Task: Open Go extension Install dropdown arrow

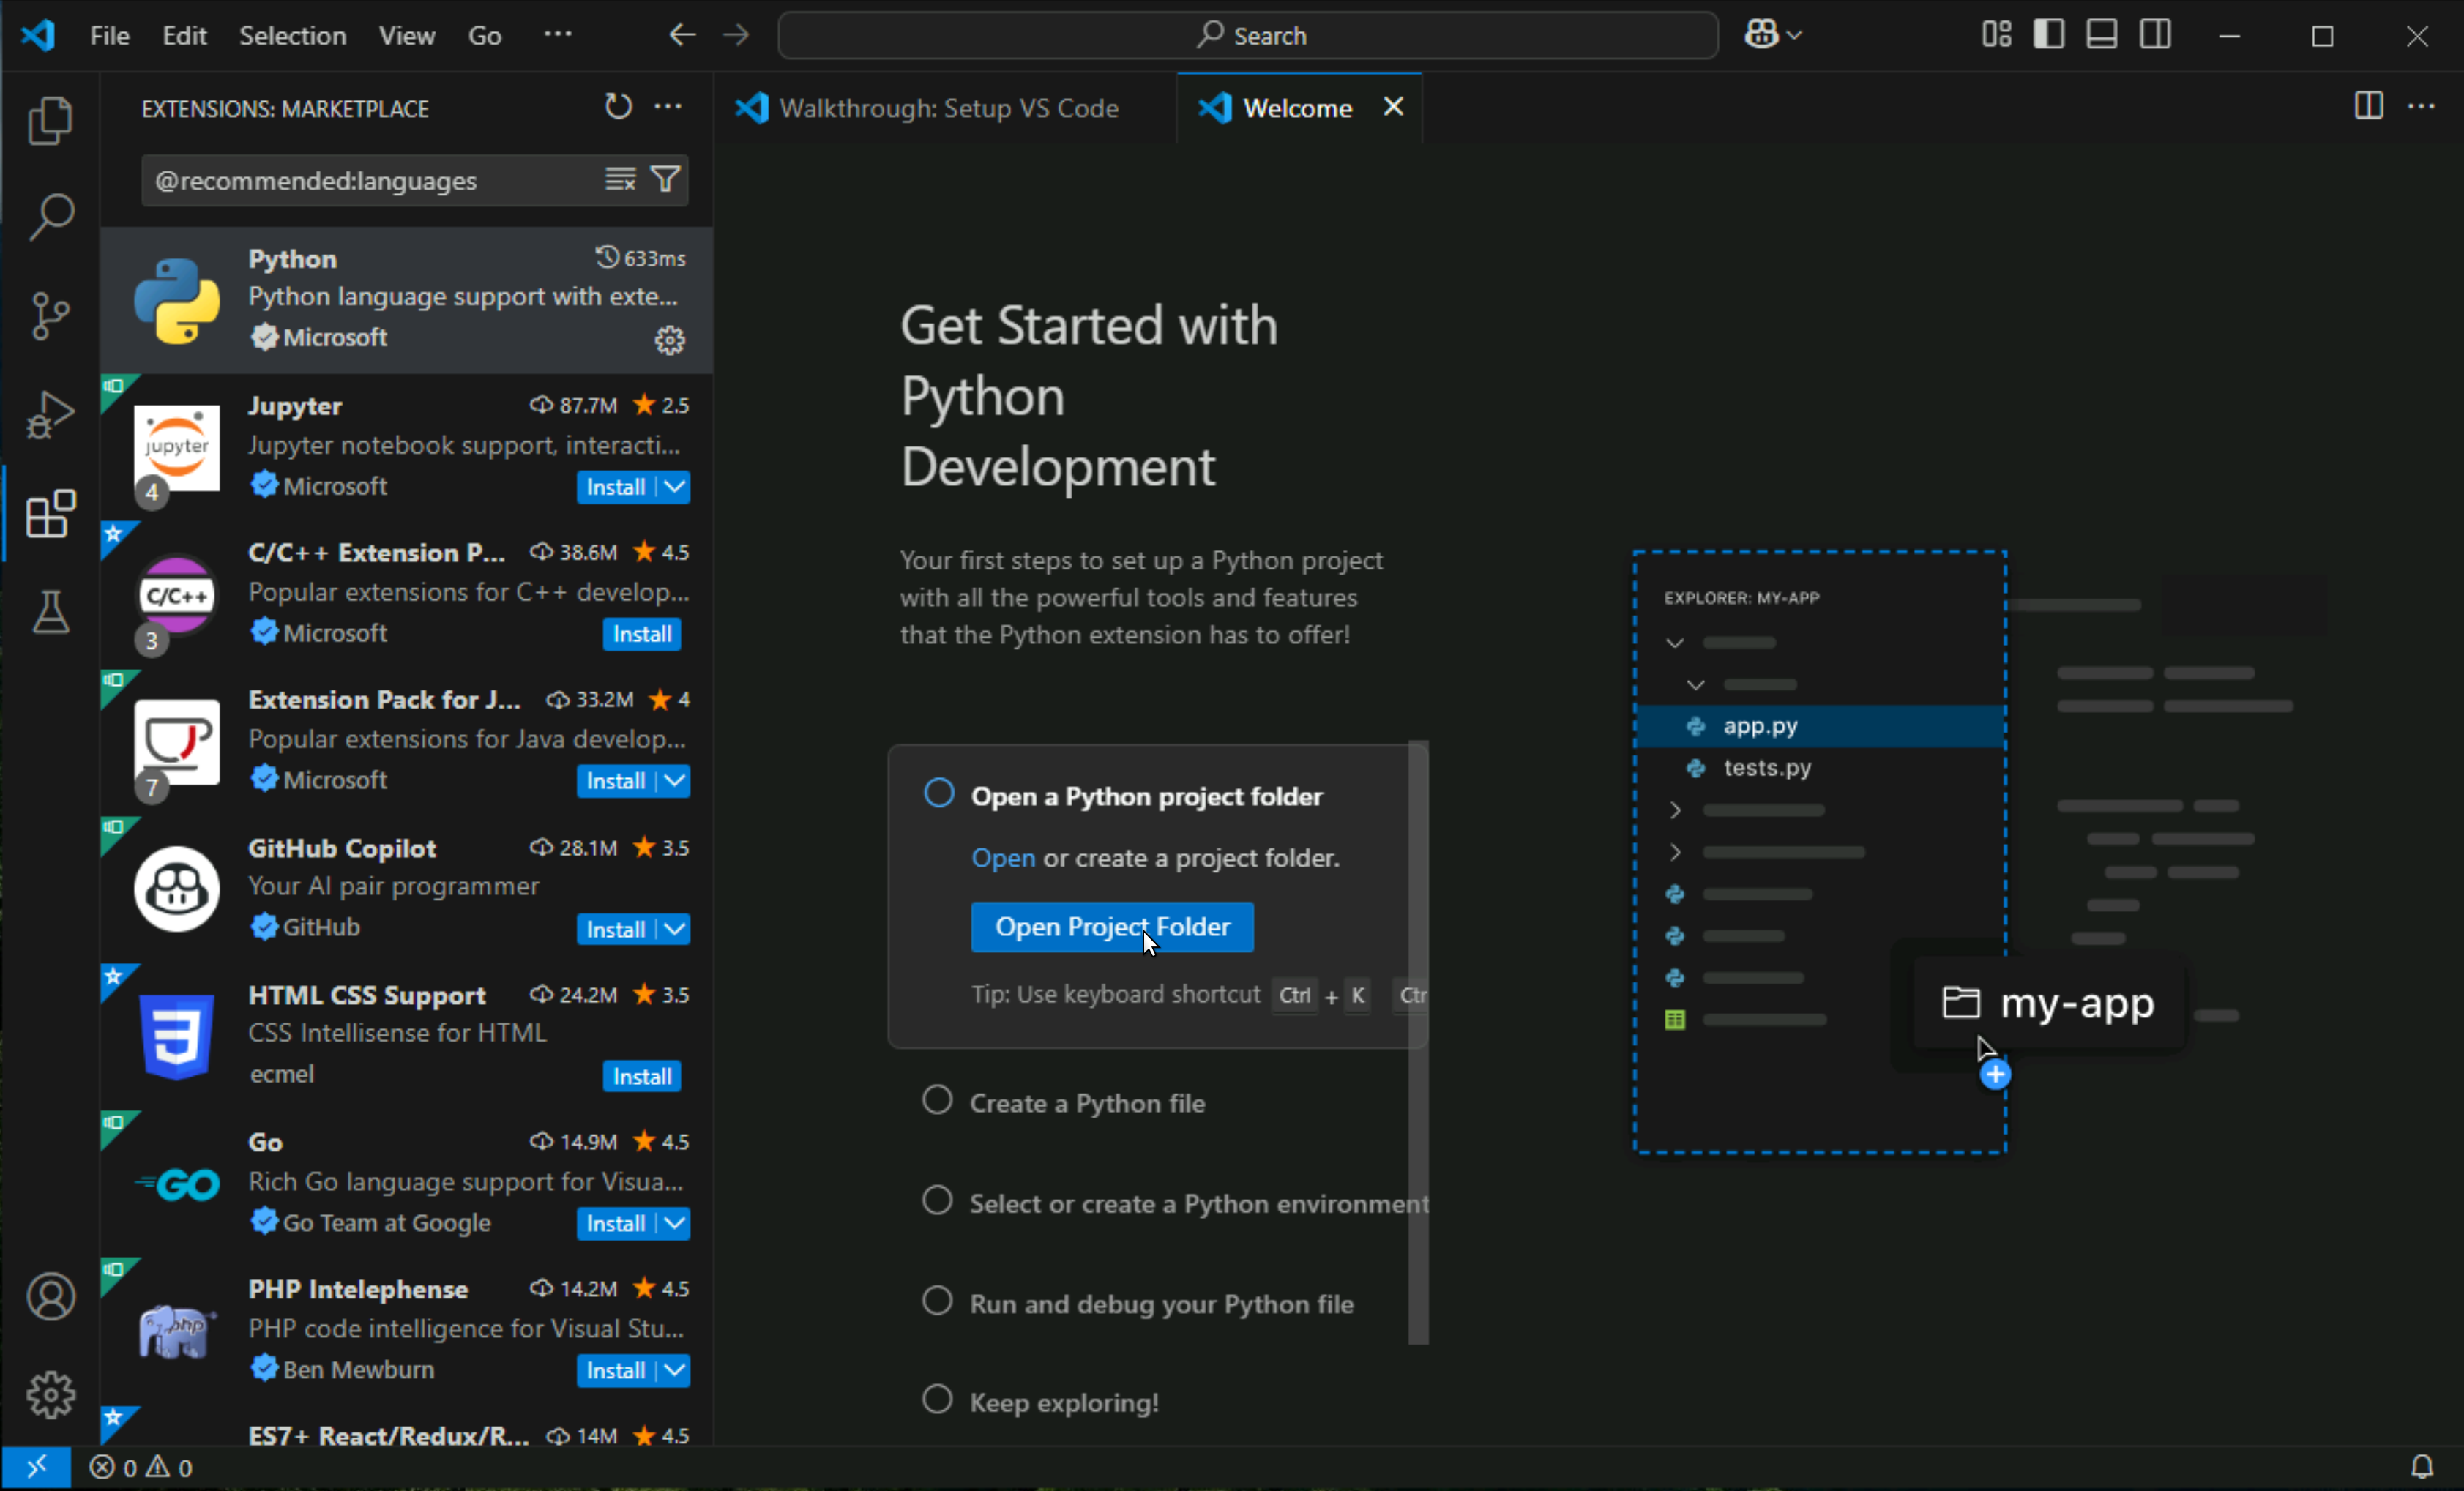Action: tap(676, 1223)
